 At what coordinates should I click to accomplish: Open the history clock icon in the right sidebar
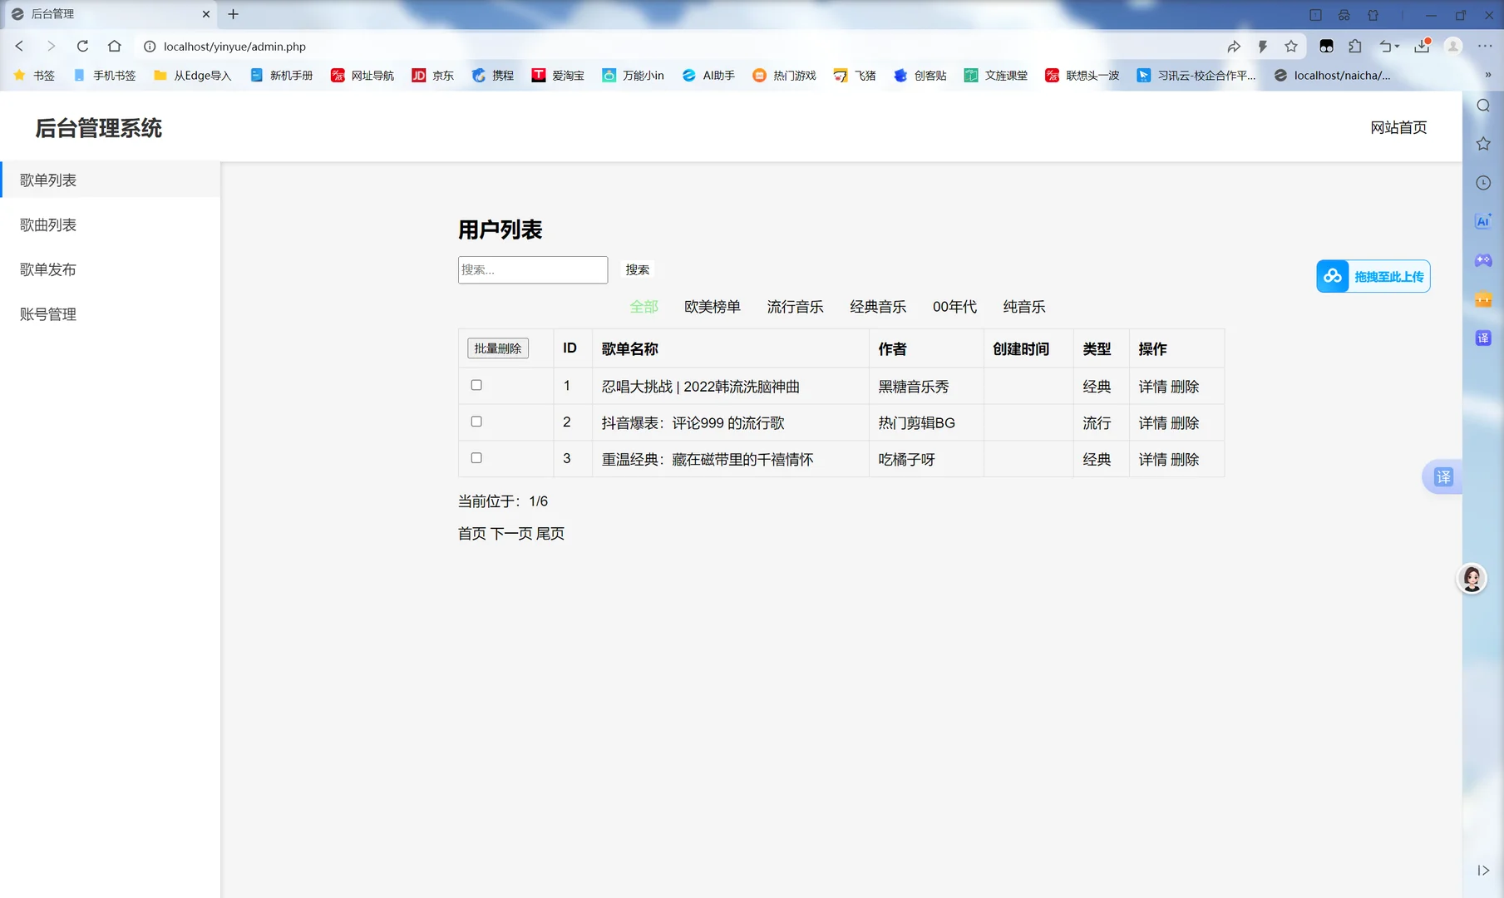tap(1482, 182)
